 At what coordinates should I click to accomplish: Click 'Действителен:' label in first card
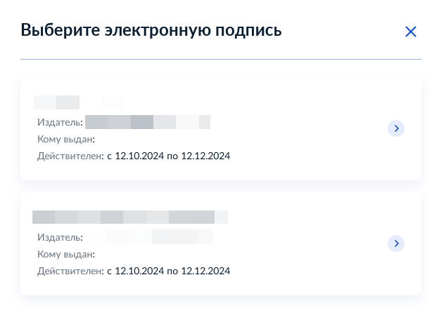[70, 156]
